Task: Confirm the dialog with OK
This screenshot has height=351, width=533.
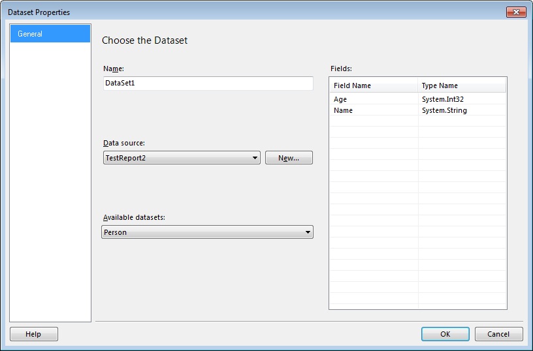Action: coord(445,334)
